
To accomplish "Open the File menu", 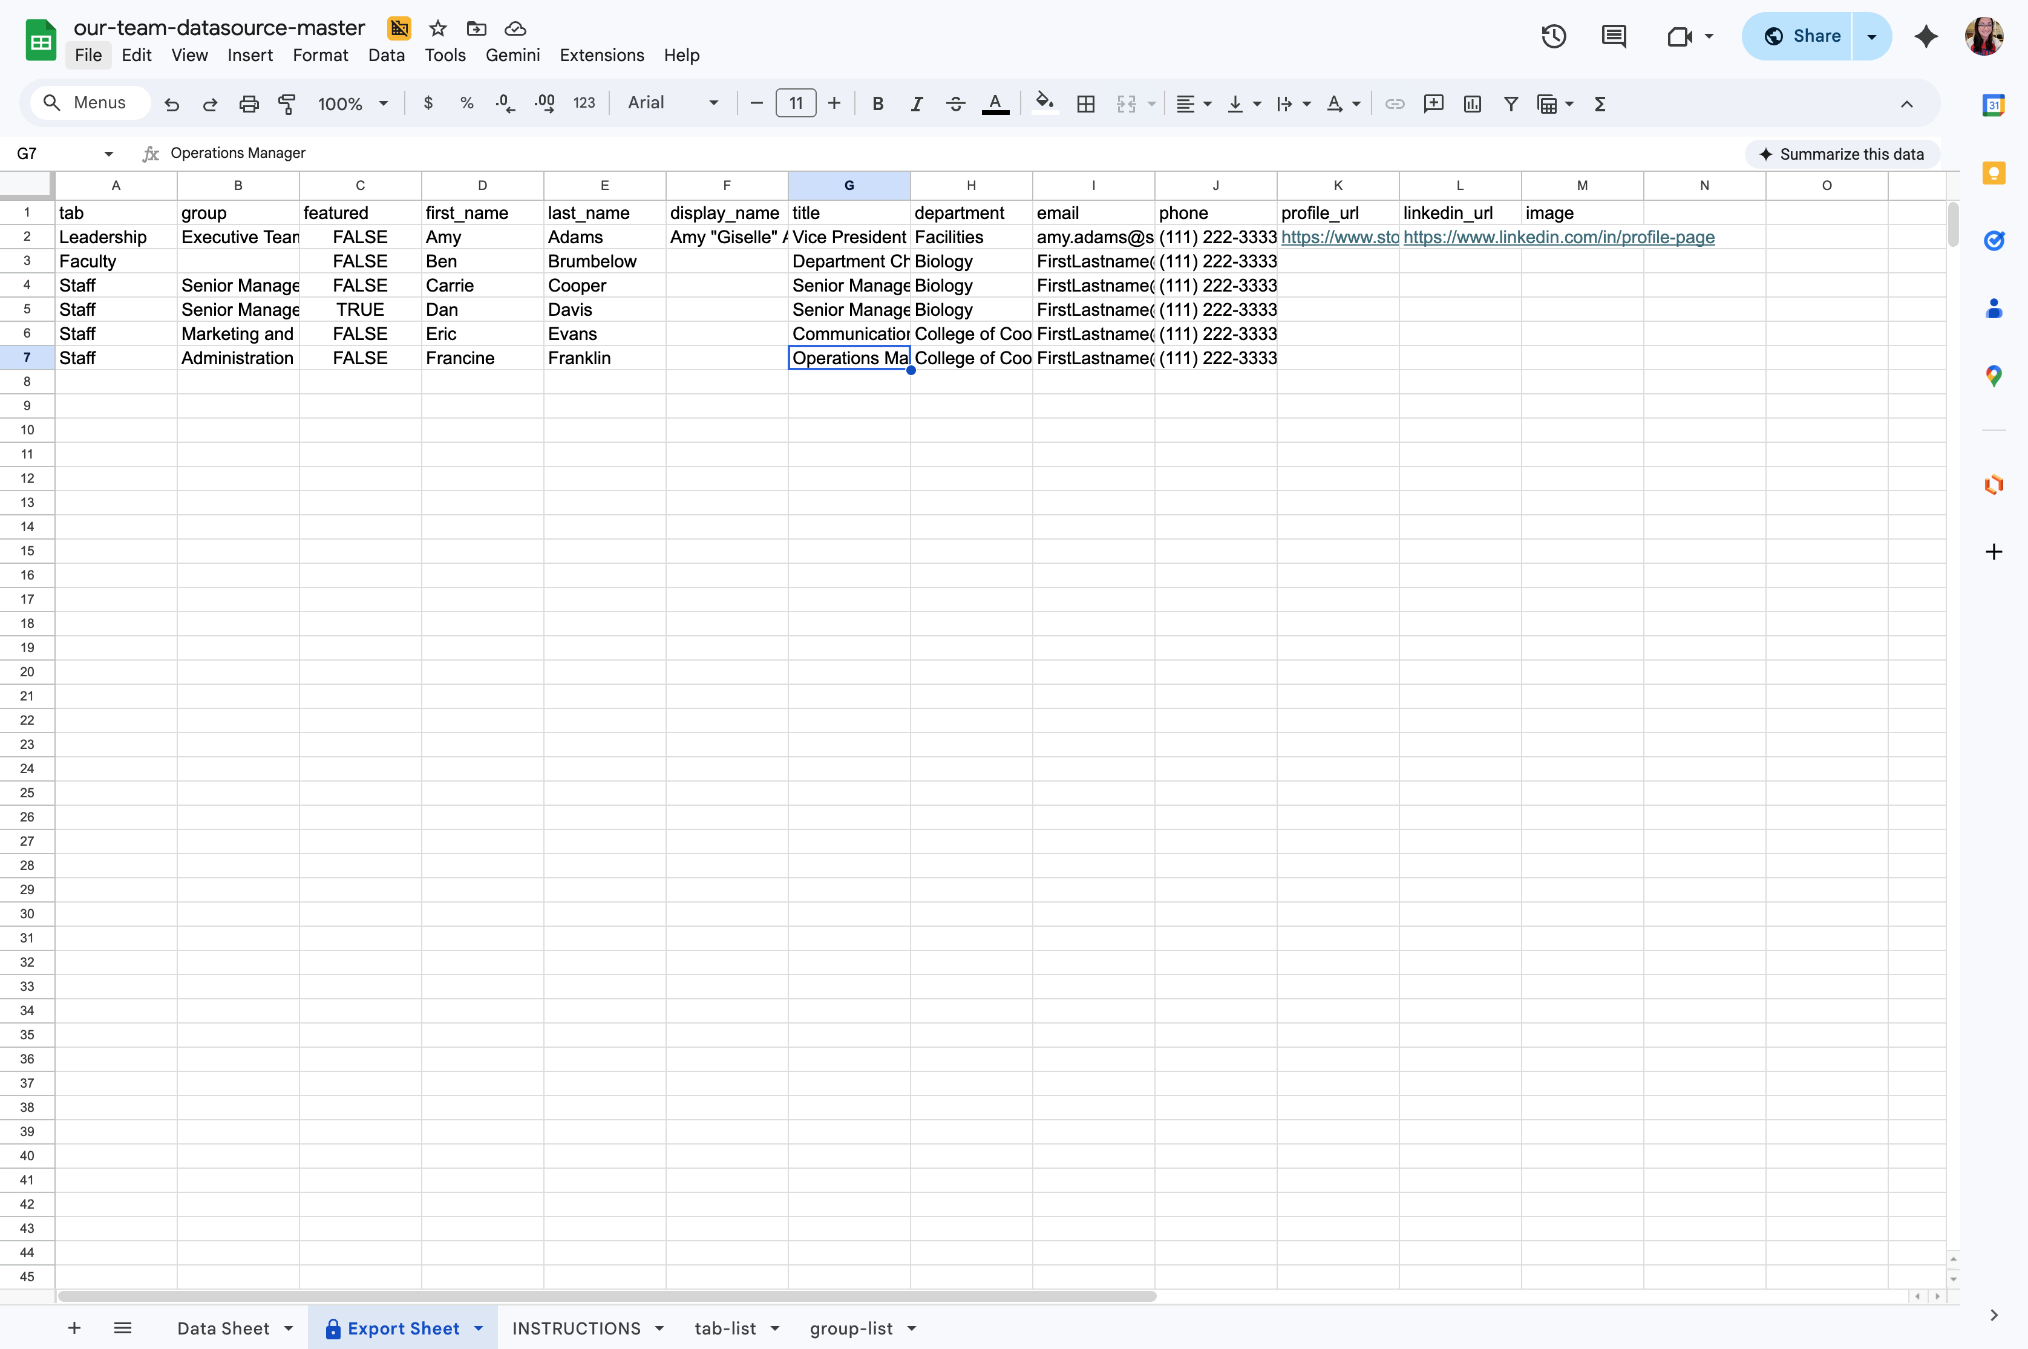I will coord(88,55).
